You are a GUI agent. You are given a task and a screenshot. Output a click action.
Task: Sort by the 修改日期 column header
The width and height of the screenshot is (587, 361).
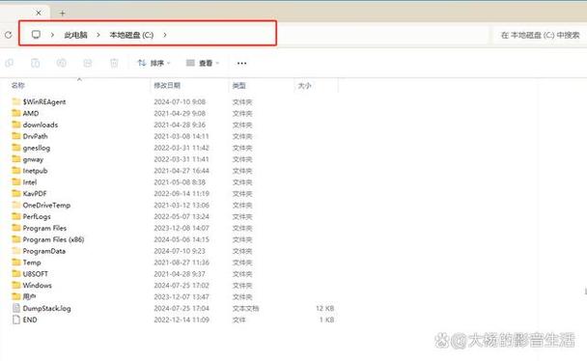click(167, 86)
